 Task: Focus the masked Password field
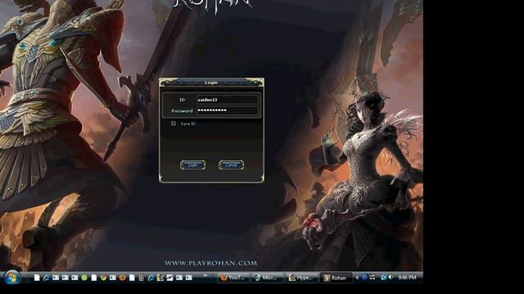coord(228,110)
